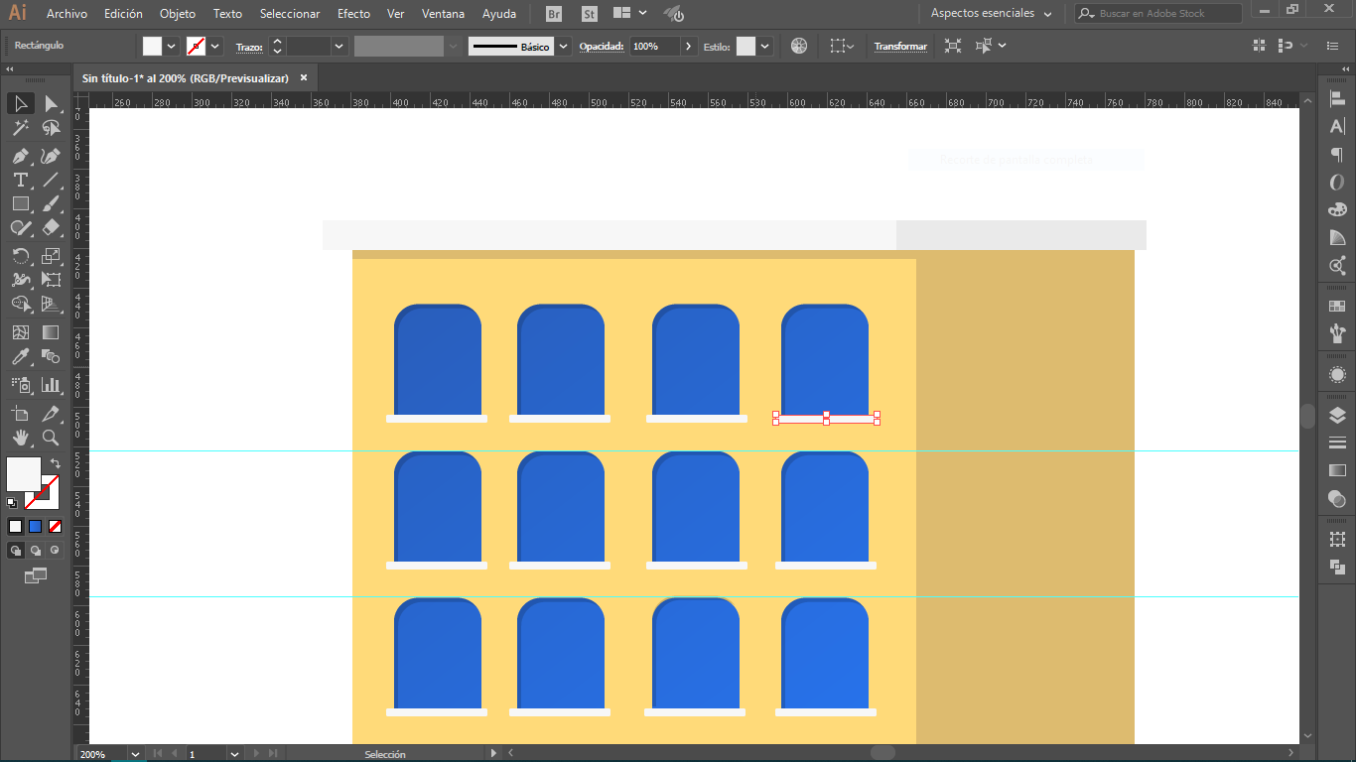Open the Swatches panel icon

pos(1337,307)
